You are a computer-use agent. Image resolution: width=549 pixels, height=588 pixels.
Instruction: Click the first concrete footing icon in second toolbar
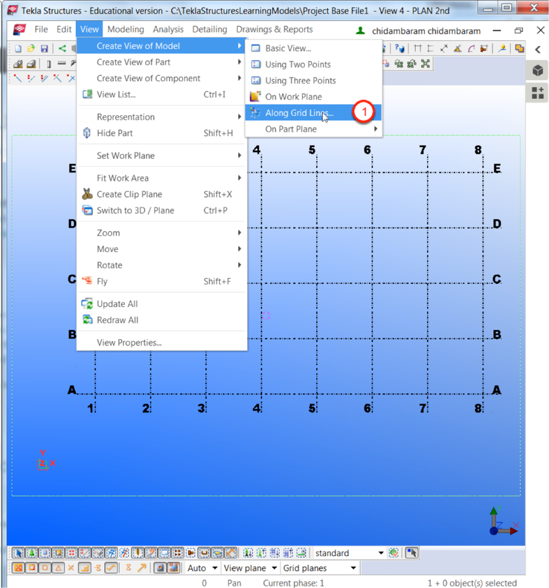18,64
